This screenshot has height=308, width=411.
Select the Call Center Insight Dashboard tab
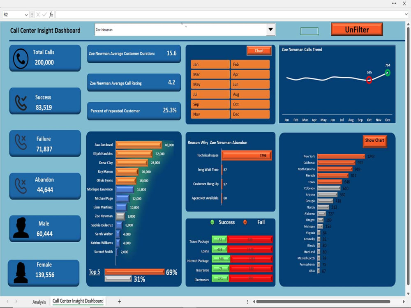(78, 301)
